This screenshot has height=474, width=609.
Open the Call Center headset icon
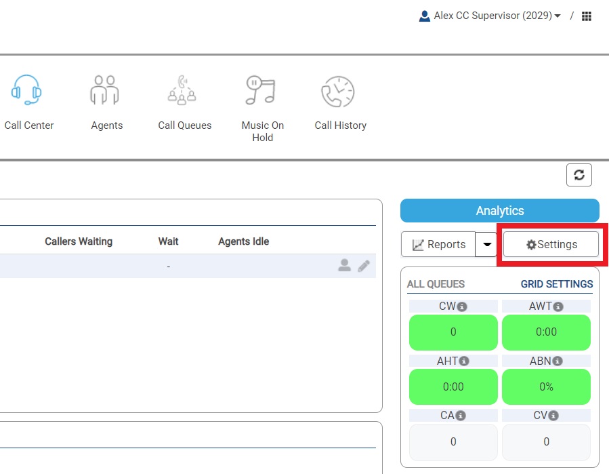click(26, 90)
